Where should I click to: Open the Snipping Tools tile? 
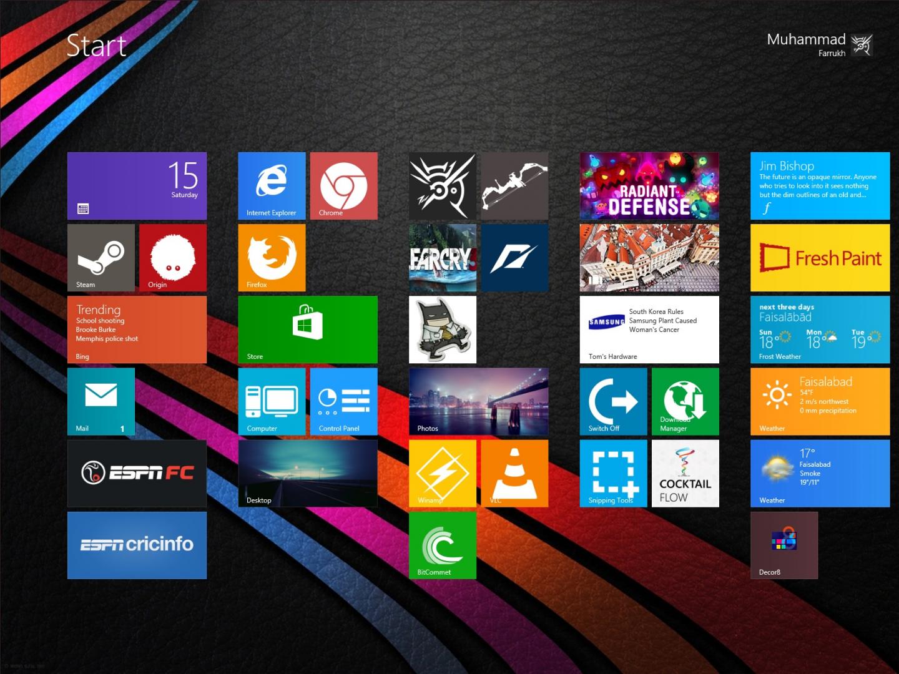pyautogui.click(x=613, y=473)
